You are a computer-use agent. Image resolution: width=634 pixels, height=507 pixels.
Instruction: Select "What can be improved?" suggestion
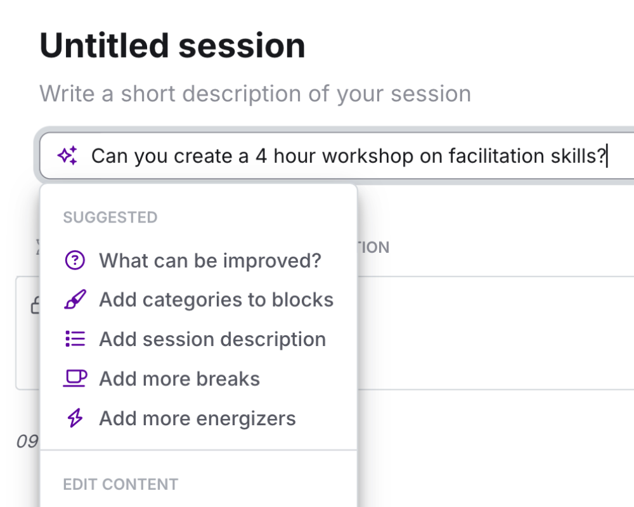pos(210,260)
